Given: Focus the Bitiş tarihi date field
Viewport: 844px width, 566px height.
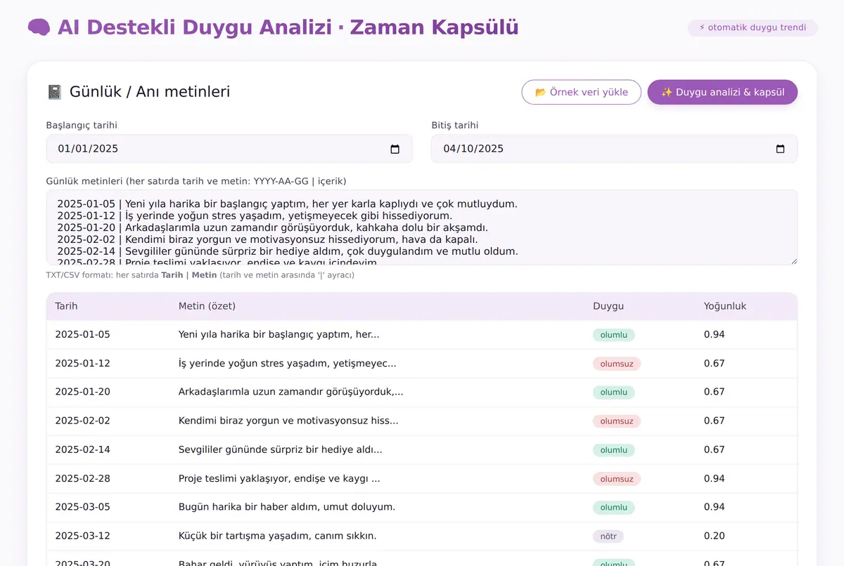Looking at the screenshot, I should click(x=614, y=149).
